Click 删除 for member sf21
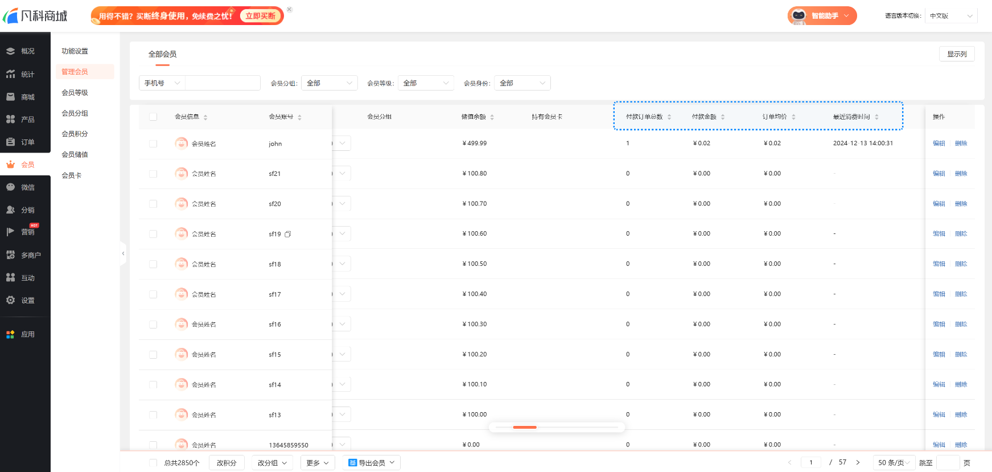The width and height of the screenshot is (992, 472). coord(961,174)
